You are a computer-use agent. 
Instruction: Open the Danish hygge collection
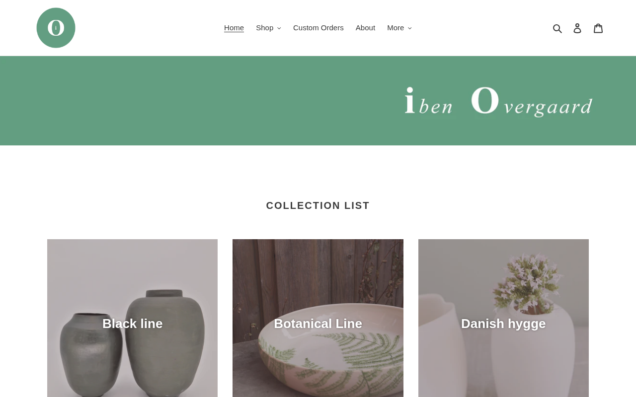point(503,318)
